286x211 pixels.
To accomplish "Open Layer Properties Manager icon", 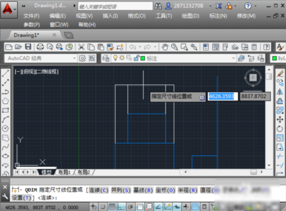I will pos(106,58).
